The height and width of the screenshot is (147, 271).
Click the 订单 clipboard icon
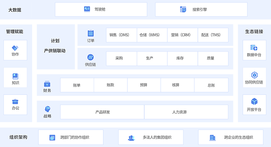[91, 33]
